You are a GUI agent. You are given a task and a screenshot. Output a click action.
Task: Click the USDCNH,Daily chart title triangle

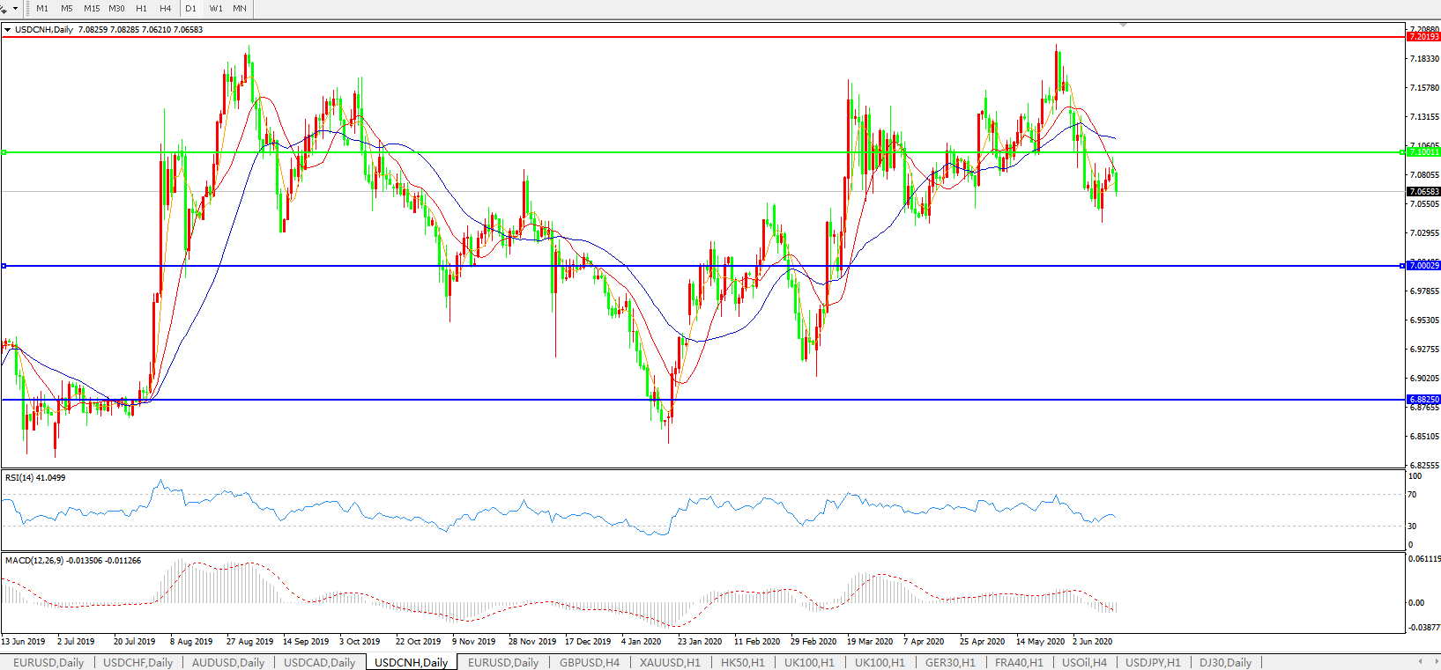[8, 30]
